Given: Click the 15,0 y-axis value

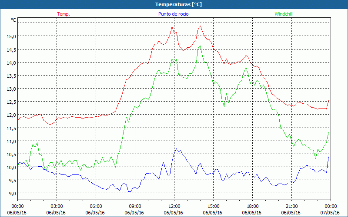Looking at the screenshot, I should tap(12, 36).
